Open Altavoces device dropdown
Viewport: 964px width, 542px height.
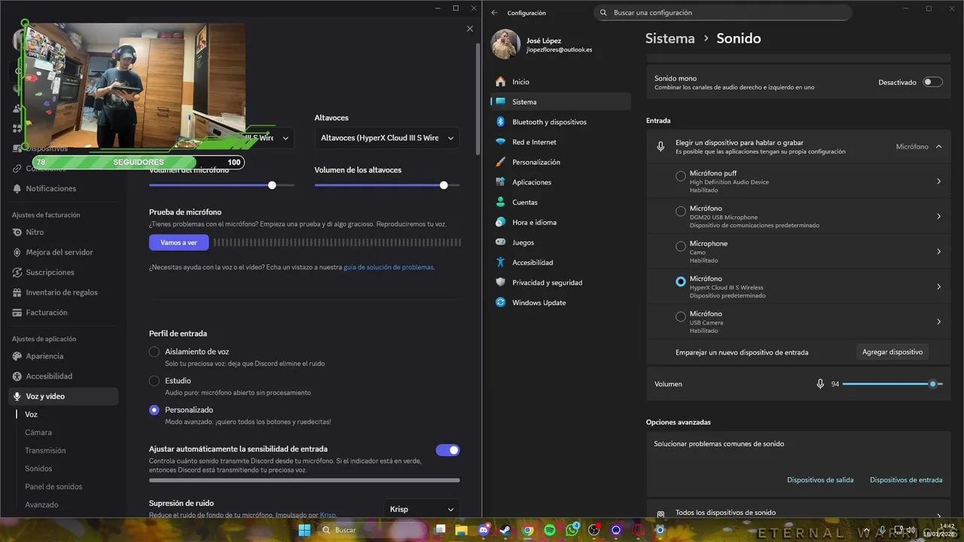point(387,138)
